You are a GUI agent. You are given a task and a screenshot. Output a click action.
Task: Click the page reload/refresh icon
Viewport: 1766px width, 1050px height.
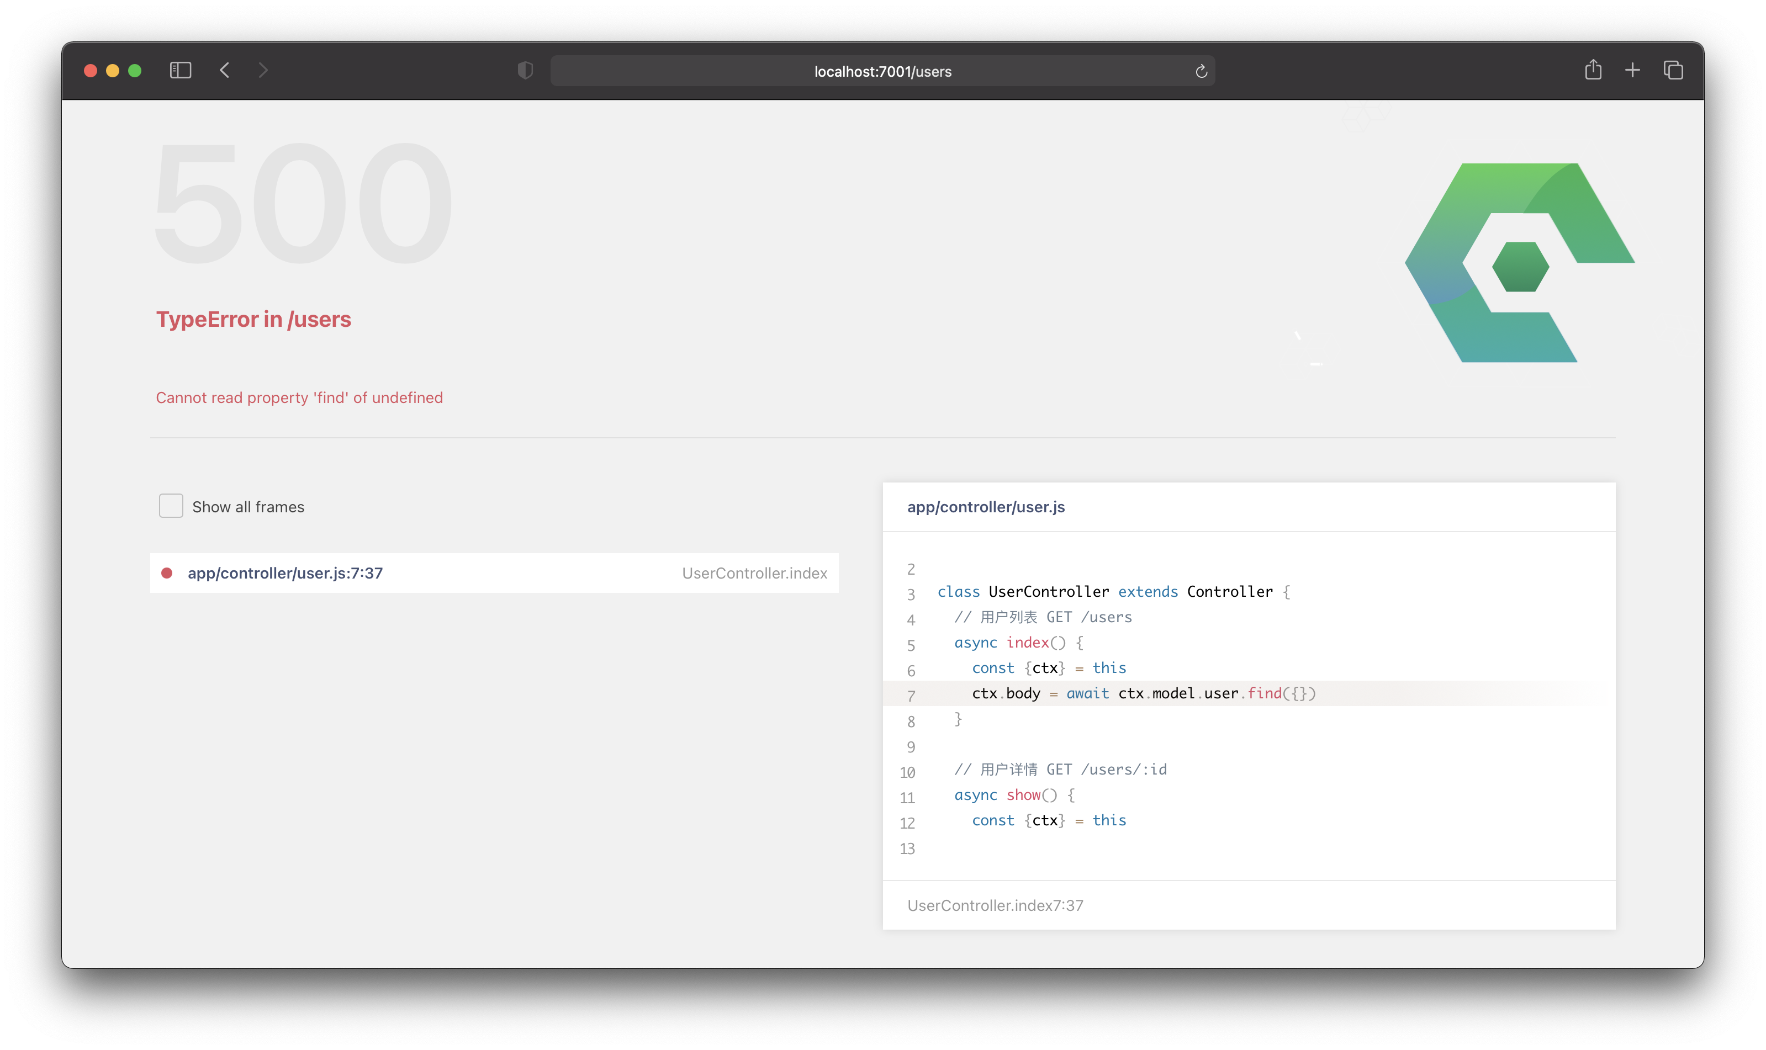pos(1200,71)
